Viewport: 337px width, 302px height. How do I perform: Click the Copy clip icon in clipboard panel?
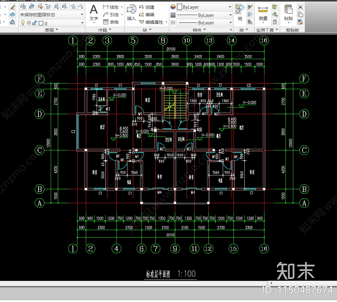point(300,14)
